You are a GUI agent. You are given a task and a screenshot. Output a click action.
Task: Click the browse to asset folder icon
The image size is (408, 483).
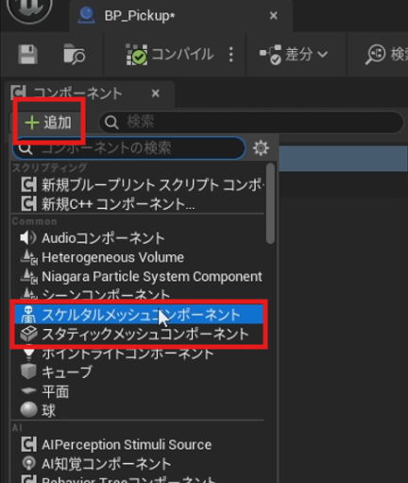[x=75, y=55]
